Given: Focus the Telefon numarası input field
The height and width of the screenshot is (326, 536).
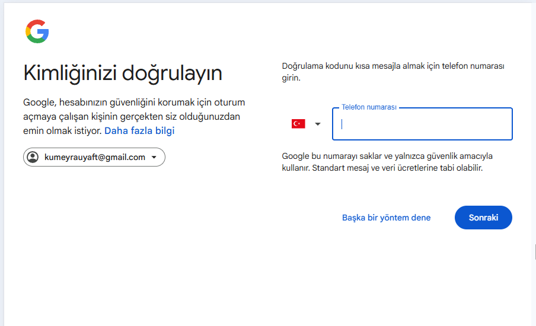Looking at the screenshot, I should (x=422, y=124).
